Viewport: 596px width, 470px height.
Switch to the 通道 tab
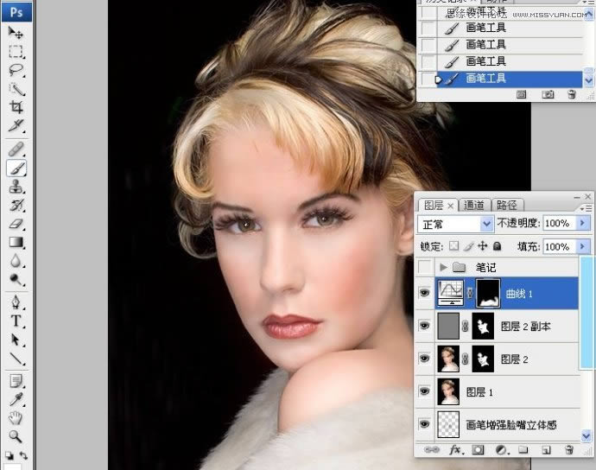coord(474,205)
